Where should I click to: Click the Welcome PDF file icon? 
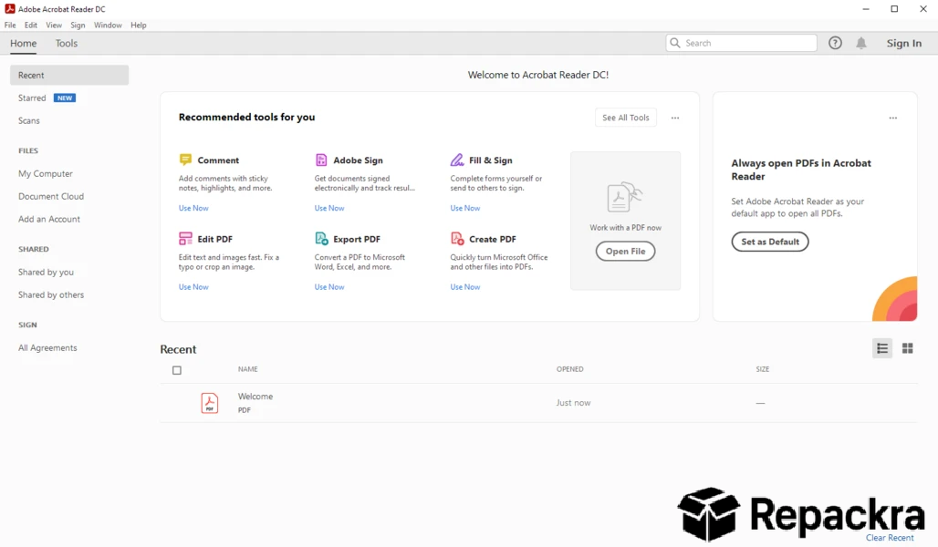click(209, 403)
